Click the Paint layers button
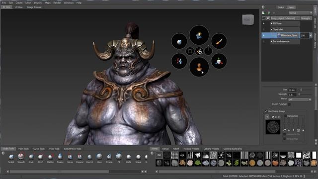The width and height of the screenshot is (318, 179). (x=291, y=7)
